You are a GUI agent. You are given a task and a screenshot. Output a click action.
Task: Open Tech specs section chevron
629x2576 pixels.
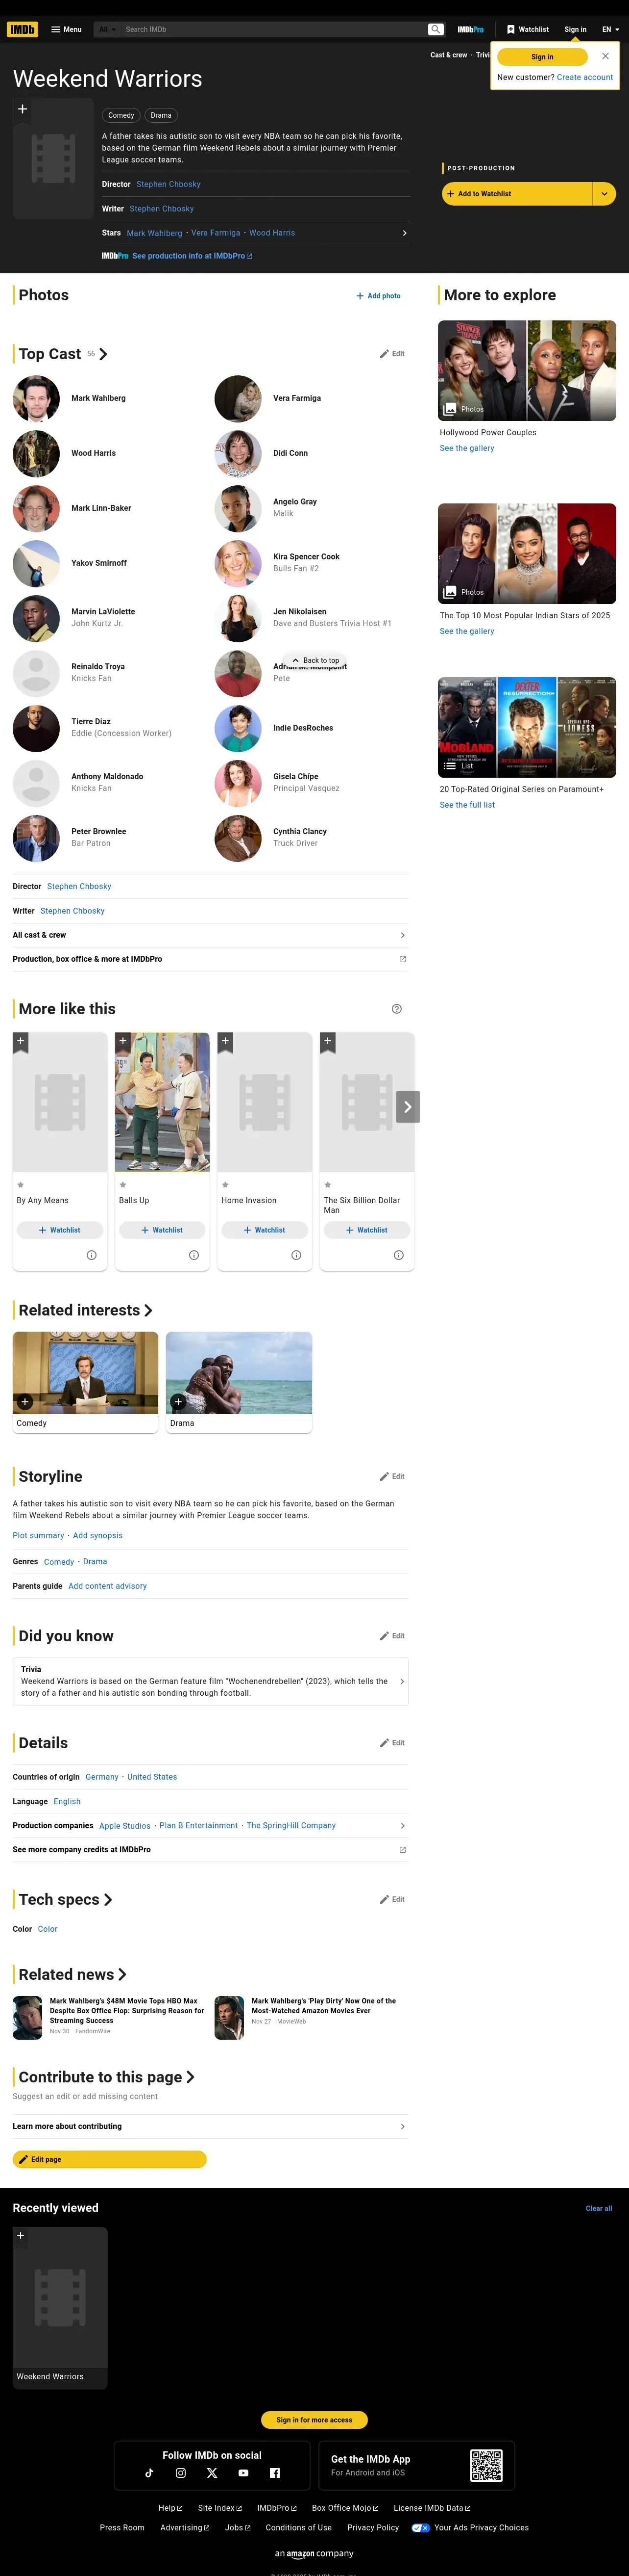[x=108, y=1899]
